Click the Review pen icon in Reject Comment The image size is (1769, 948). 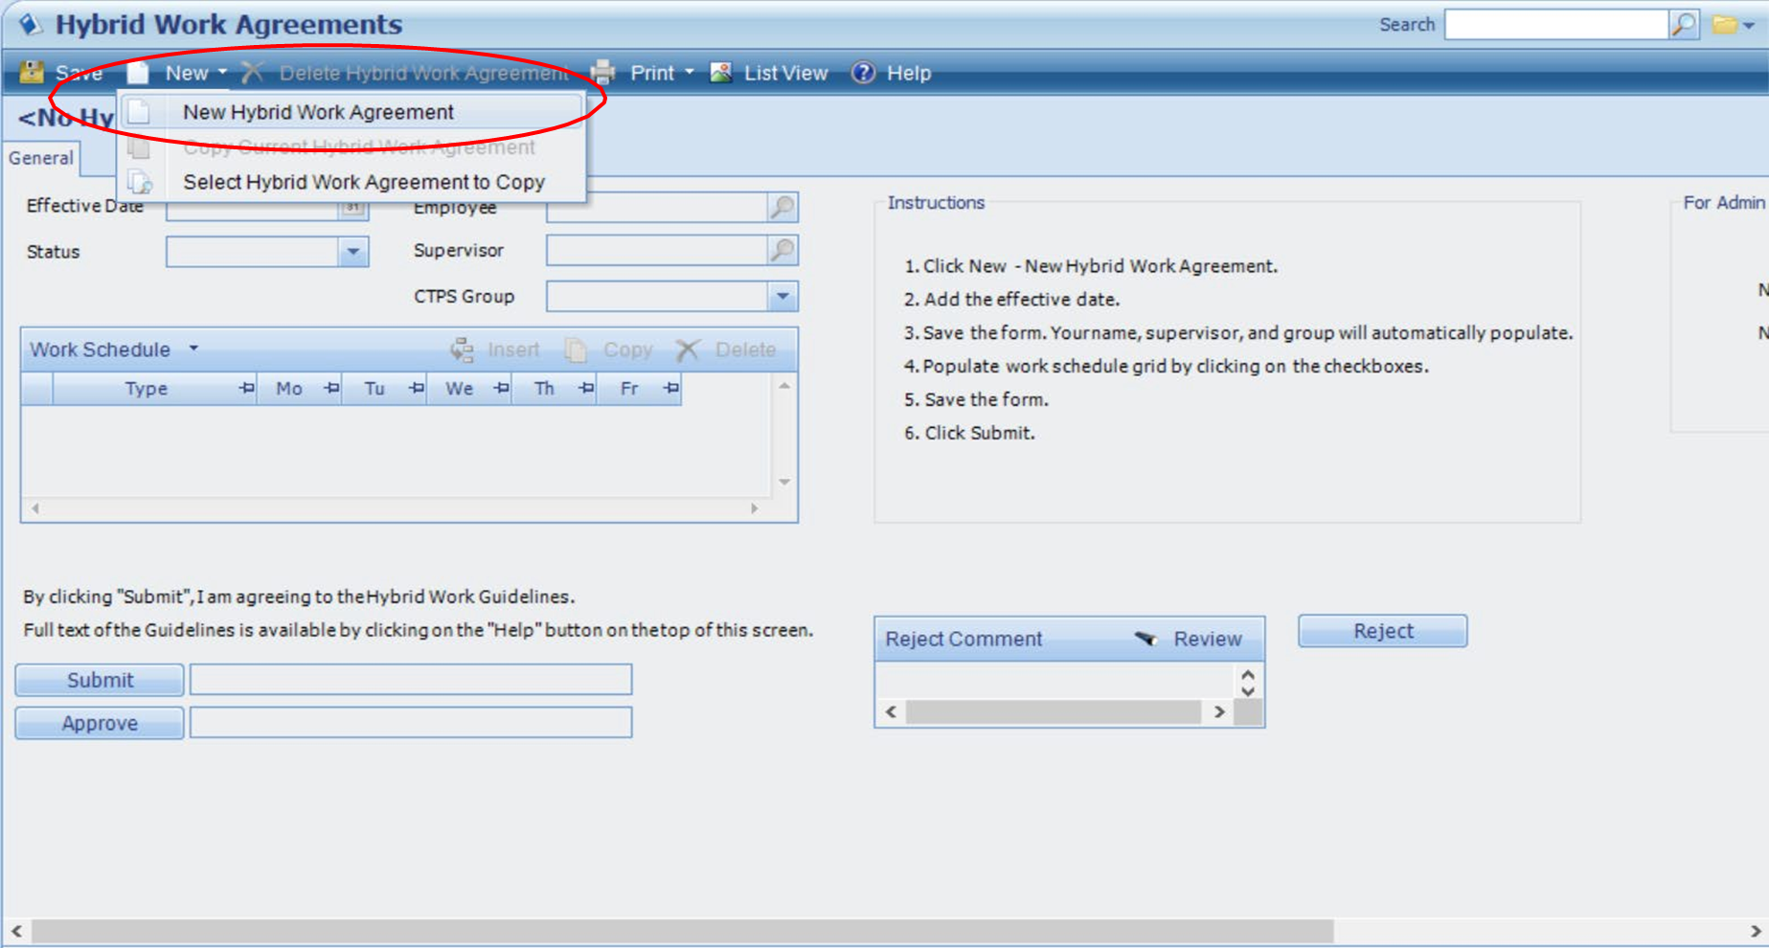[1146, 639]
